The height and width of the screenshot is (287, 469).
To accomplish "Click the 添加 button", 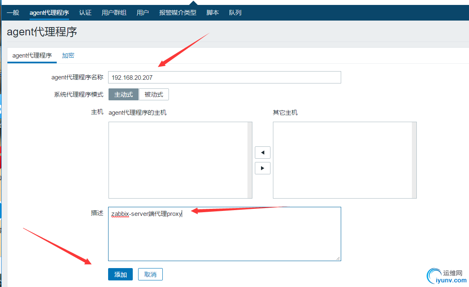I will point(120,274).
